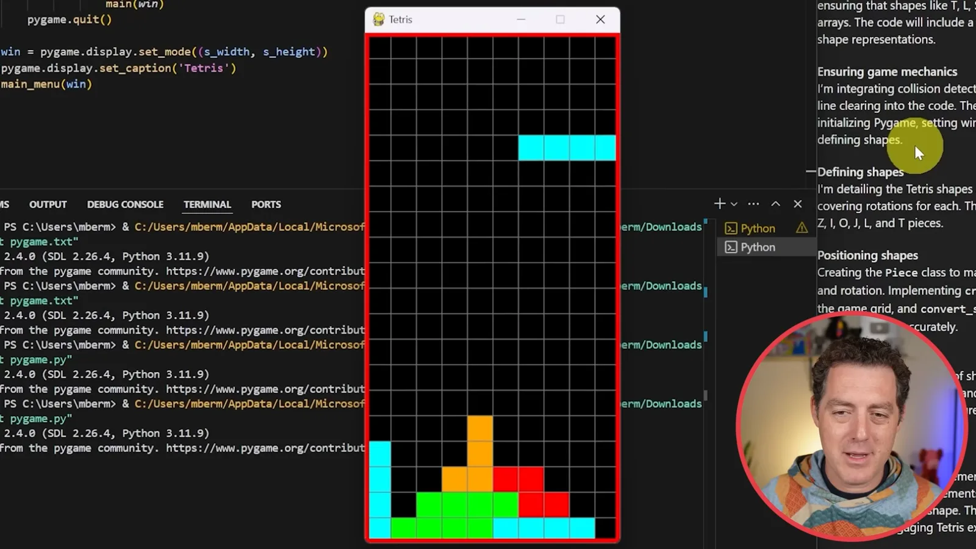The height and width of the screenshot is (549, 976).
Task: Close the terminal panel with X icon
Action: (798, 204)
